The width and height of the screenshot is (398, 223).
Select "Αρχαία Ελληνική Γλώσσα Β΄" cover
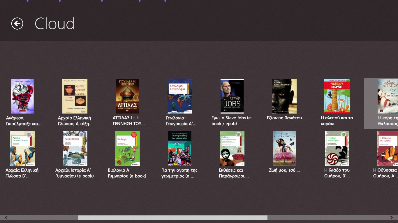tap(22, 148)
